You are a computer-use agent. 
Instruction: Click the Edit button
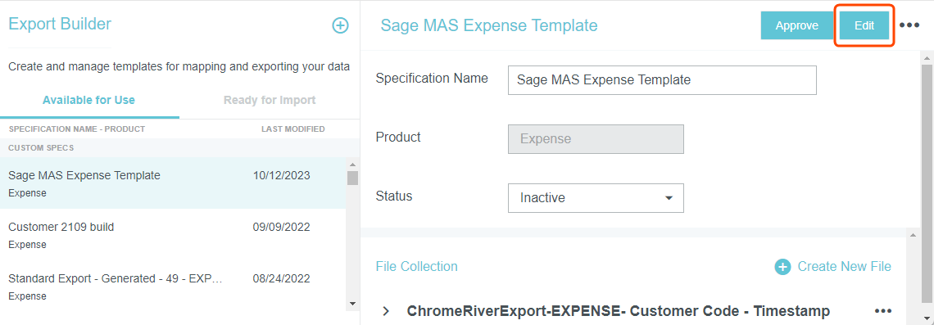click(x=864, y=25)
